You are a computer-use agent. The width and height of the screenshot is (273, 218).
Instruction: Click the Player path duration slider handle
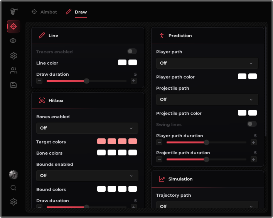pyautogui.click(x=207, y=142)
